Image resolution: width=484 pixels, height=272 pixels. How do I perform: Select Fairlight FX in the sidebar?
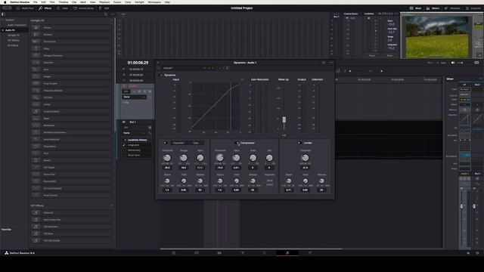click(x=14, y=36)
